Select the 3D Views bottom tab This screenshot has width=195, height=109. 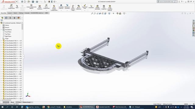click(x=19, y=102)
